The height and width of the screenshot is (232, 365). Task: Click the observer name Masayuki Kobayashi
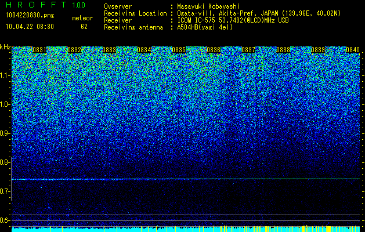[208, 6]
